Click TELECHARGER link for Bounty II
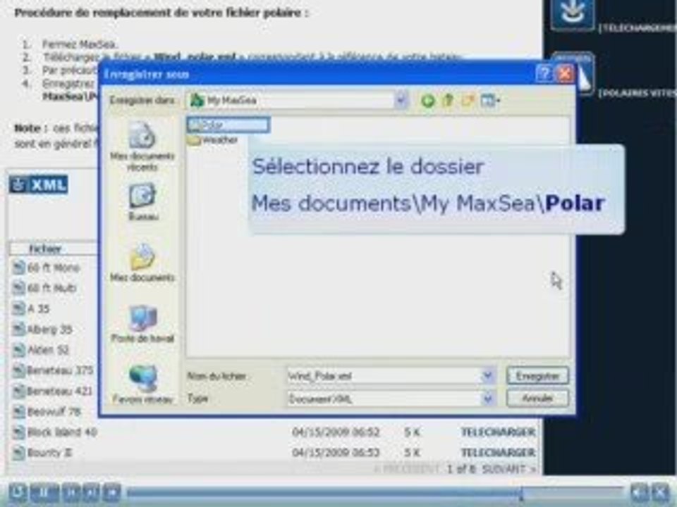Screen dimensions: 677x507 (499, 453)
